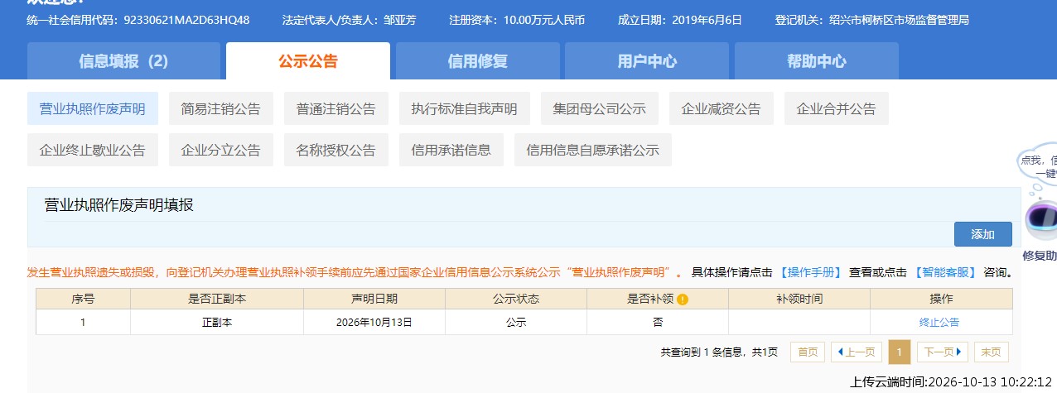Viewport: 1057px width, 393px height.
Task: Click the 登记机关 authority text
Action: (x=872, y=20)
